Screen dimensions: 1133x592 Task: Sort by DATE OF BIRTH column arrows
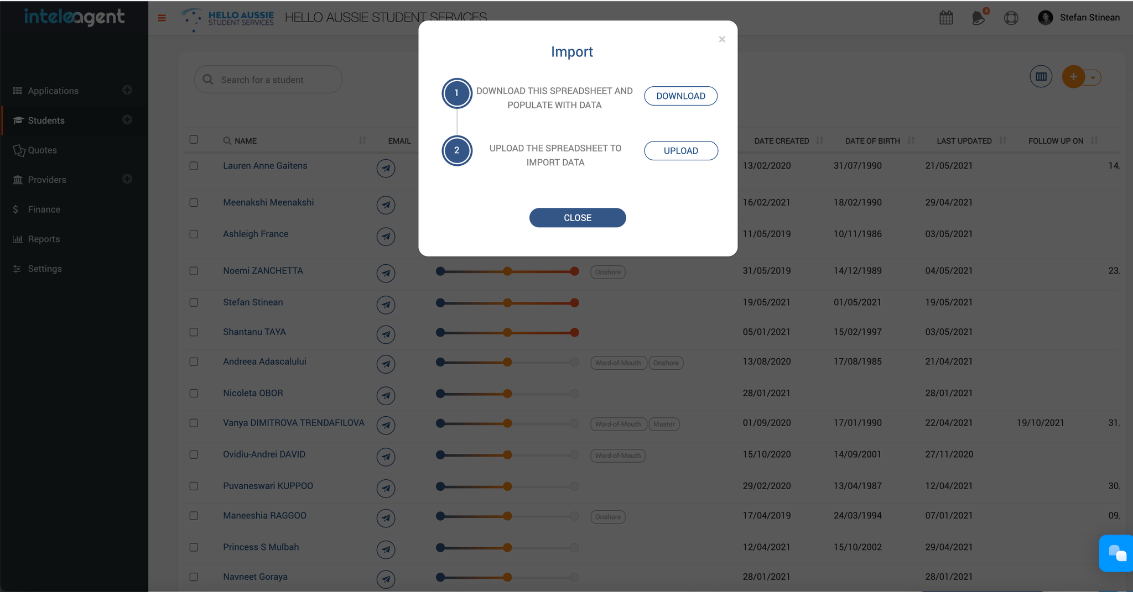tap(911, 140)
